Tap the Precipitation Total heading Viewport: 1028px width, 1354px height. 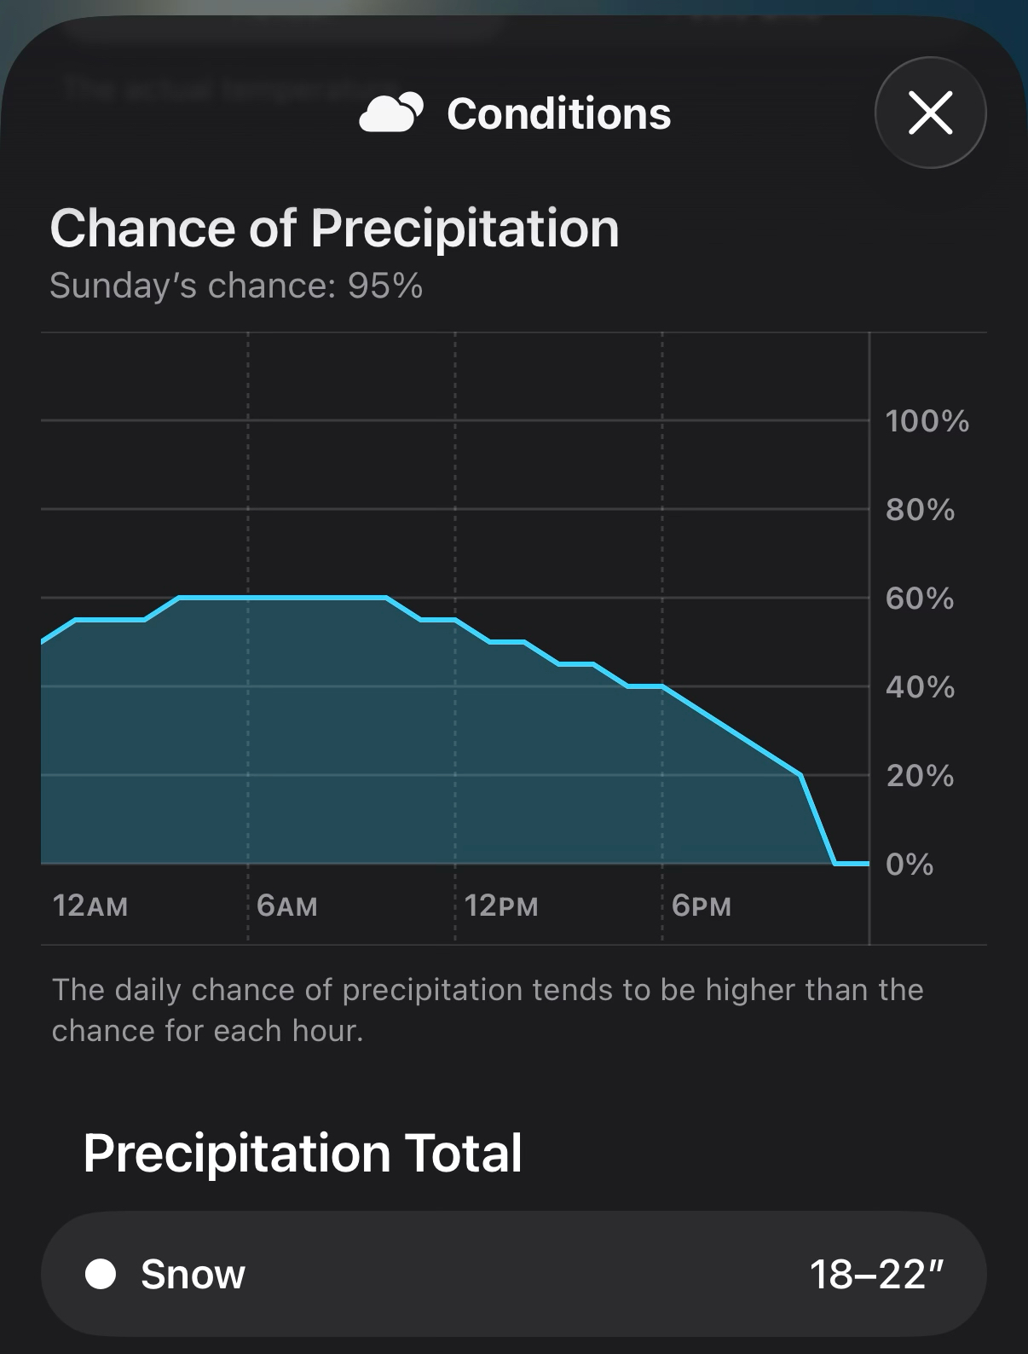(x=303, y=1154)
